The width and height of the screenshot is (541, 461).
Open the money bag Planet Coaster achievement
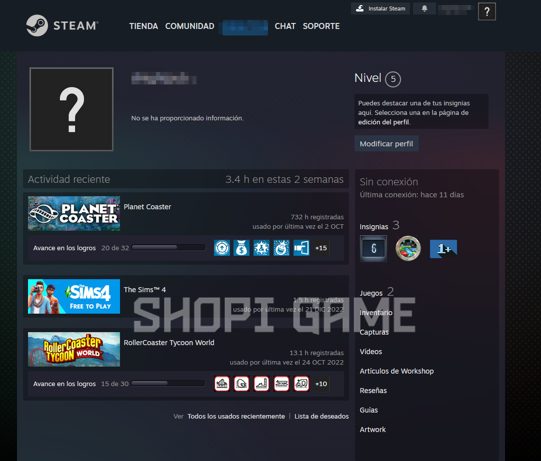click(241, 248)
